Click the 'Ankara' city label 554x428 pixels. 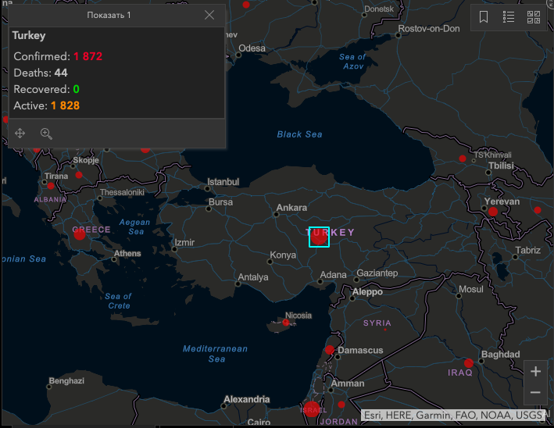click(x=291, y=207)
